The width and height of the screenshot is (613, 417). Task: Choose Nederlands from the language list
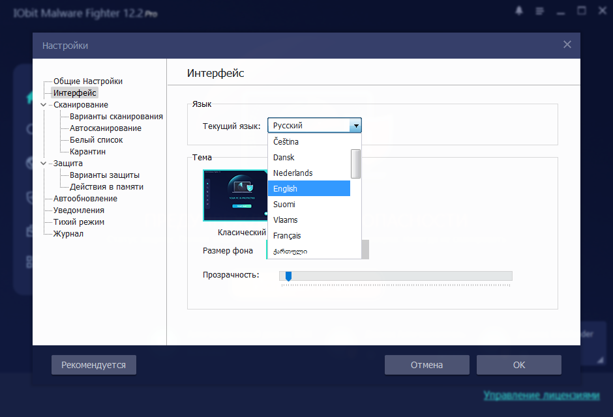309,173
